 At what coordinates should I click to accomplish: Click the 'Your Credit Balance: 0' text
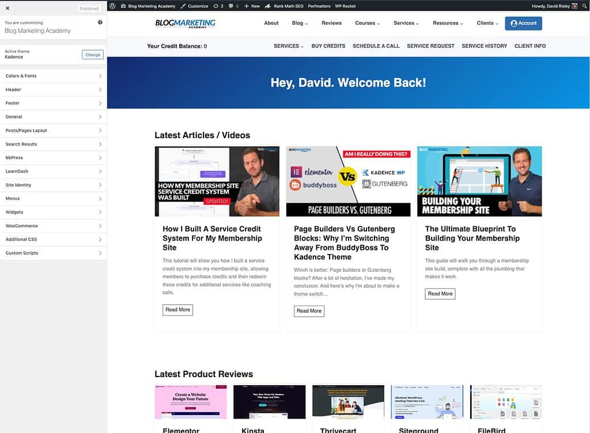coord(177,46)
